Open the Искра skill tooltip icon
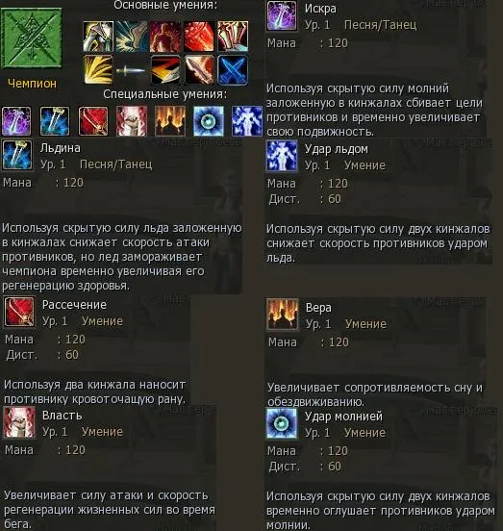This screenshot has height=531, width=503. pyautogui.click(x=282, y=16)
